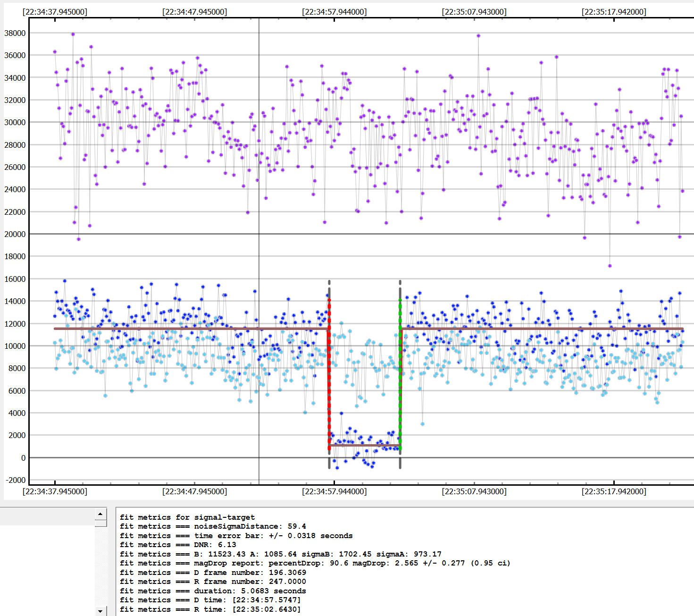Click the brown event-bottom fit line near 1000

pyautogui.click(x=365, y=445)
